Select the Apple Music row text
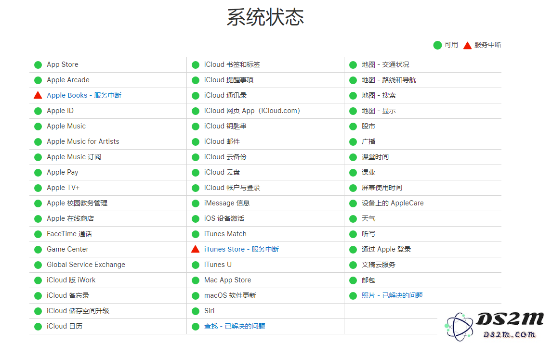 tap(66, 126)
